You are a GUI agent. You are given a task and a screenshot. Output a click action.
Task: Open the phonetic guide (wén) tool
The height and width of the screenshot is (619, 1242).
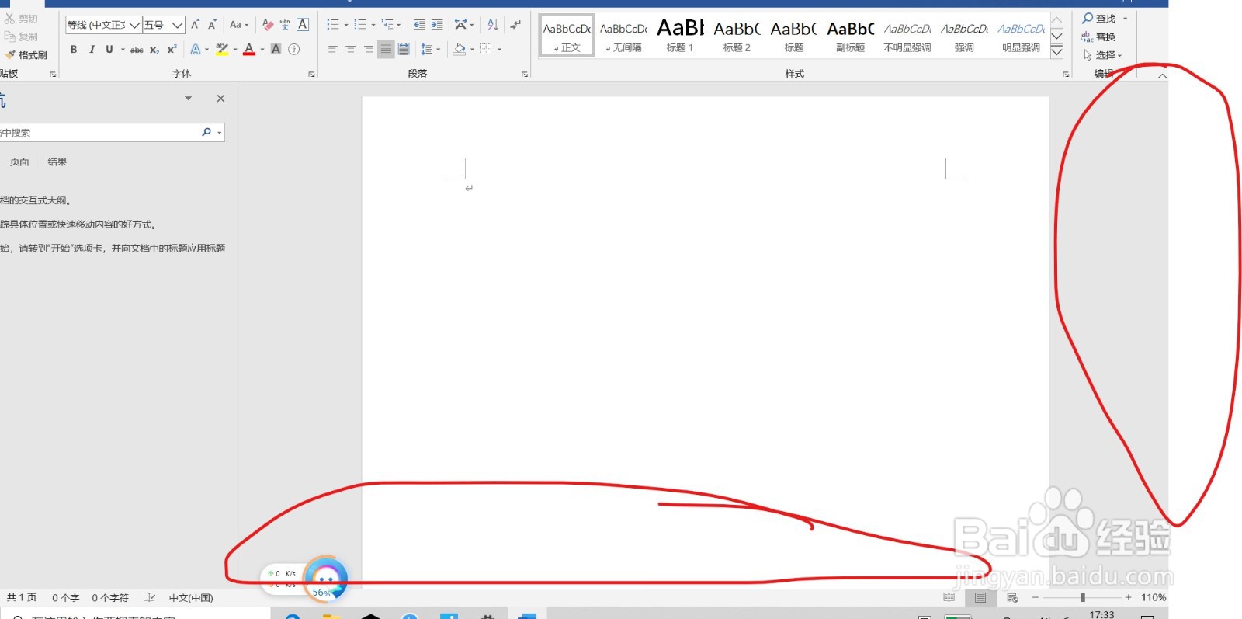[x=285, y=25]
